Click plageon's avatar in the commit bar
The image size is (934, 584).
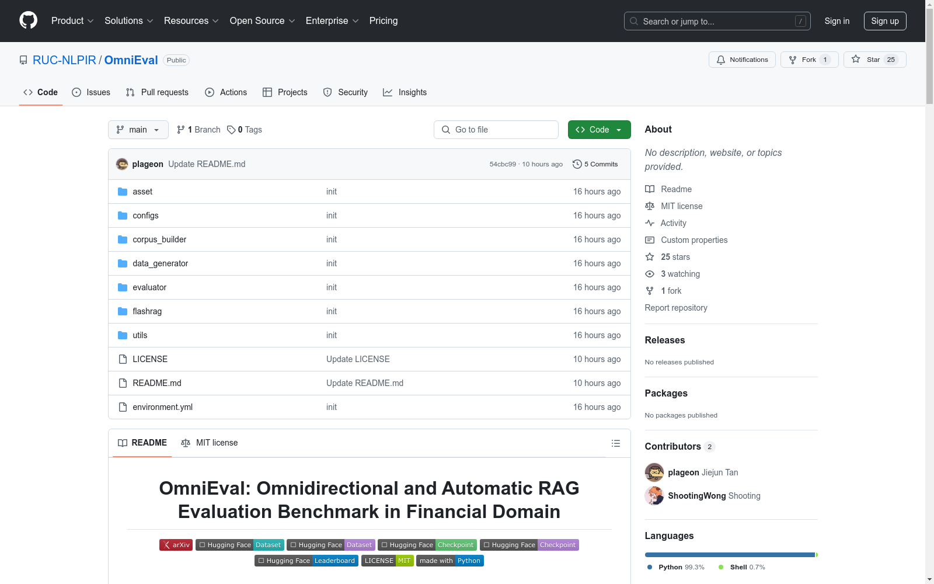[122, 164]
